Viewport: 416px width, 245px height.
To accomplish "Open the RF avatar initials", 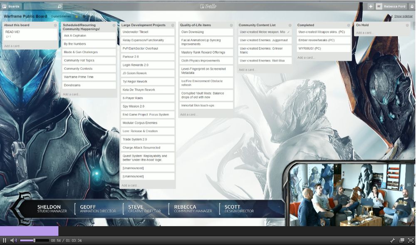I will click(x=379, y=6).
